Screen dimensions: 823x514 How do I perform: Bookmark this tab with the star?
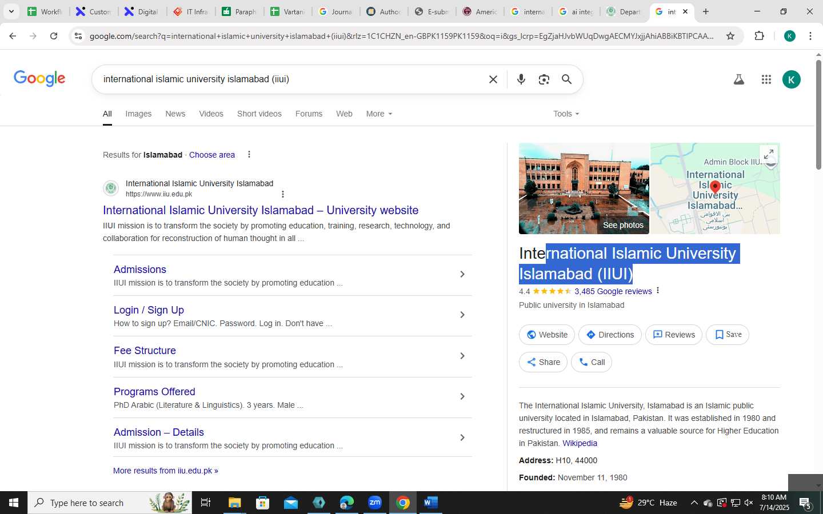click(730, 36)
